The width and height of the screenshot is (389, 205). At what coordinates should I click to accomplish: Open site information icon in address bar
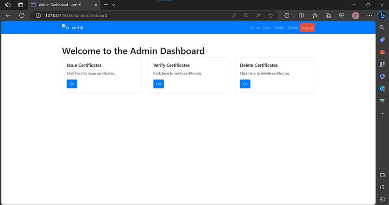[38, 15]
